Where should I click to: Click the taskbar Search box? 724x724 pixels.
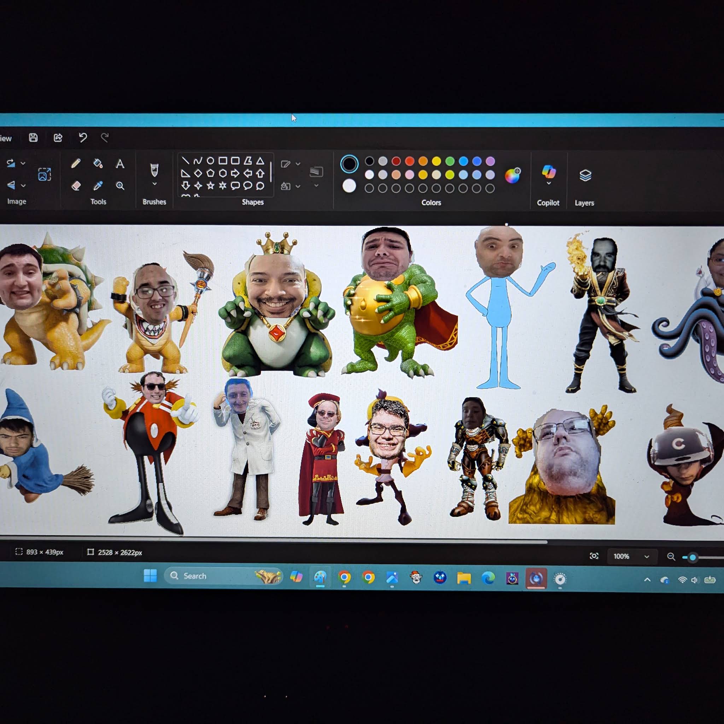[x=223, y=576]
